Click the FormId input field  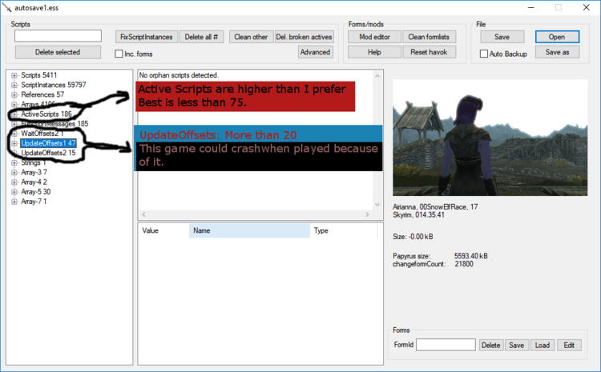coord(446,345)
